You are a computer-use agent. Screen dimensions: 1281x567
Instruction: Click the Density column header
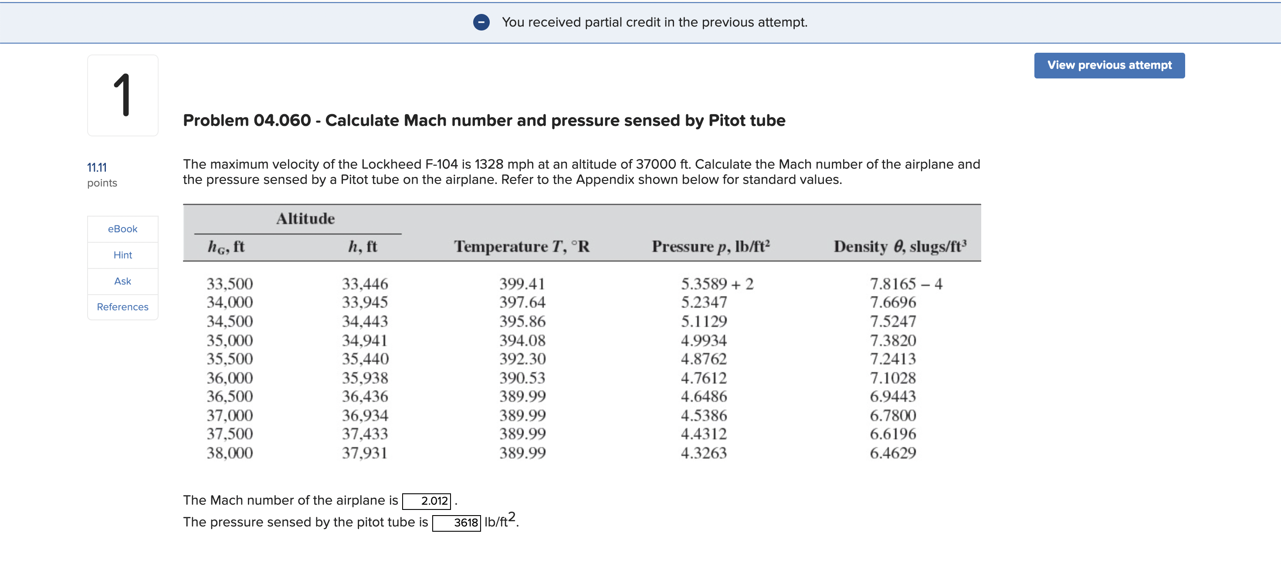point(899,246)
